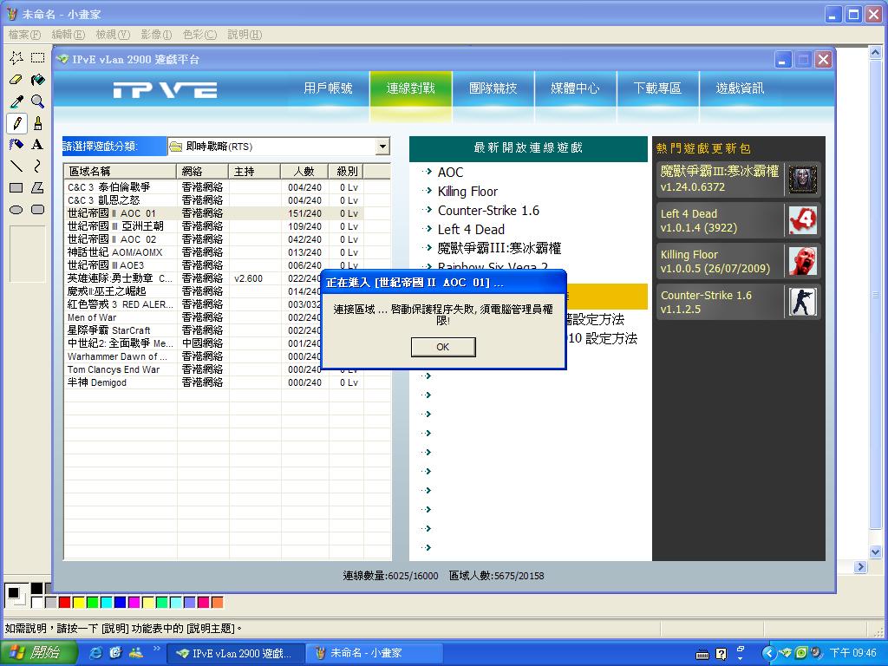The image size is (888, 666).
Task: Open the 檔案(F) menu in Paint
Action: tap(24, 35)
